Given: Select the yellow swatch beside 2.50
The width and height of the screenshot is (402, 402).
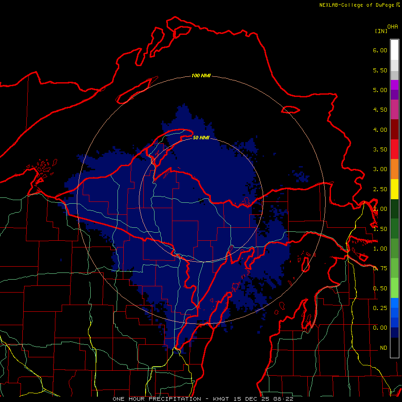Looking at the screenshot, I should click(394, 189).
